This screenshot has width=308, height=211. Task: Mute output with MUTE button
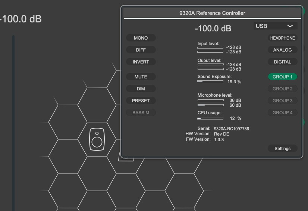click(141, 77)
